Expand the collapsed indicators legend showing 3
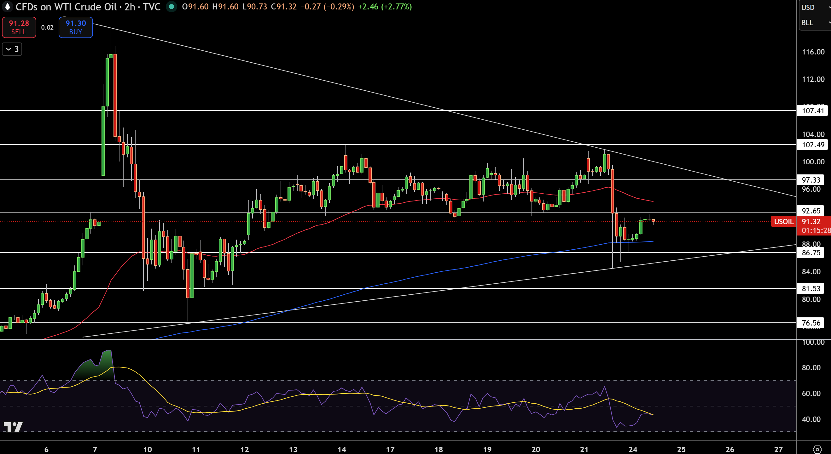The height and width of the screenshot is (454, 831). tap(12, 49)
